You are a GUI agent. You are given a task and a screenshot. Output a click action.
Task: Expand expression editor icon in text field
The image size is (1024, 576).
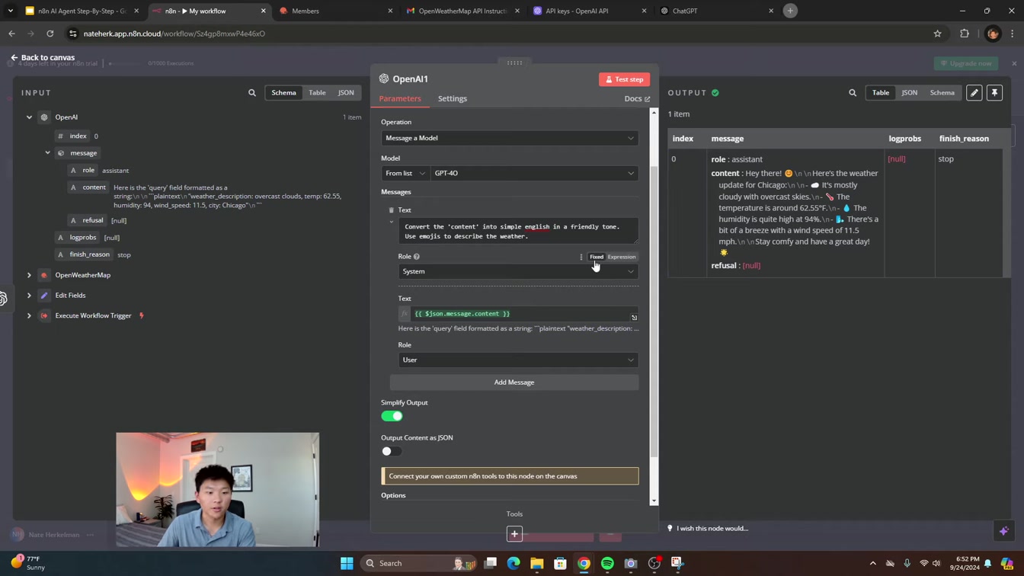click(634, 318)
